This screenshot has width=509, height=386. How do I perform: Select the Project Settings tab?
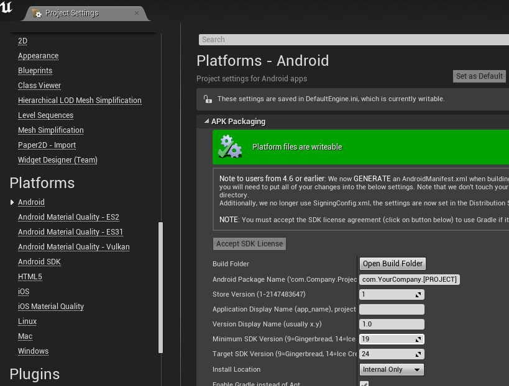pos(85,13)
